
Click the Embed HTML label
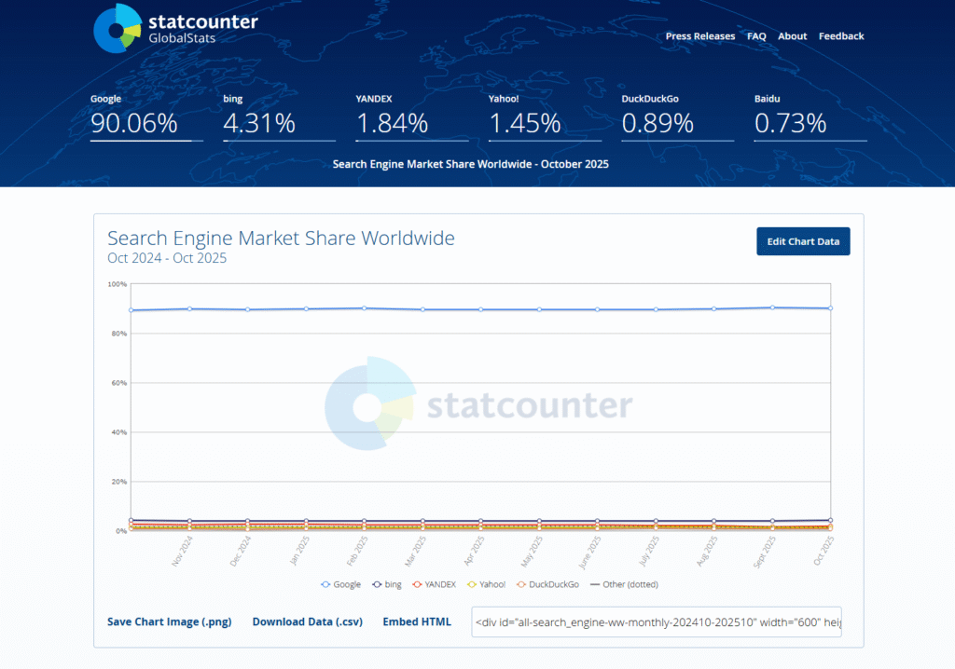coord(416,621)
